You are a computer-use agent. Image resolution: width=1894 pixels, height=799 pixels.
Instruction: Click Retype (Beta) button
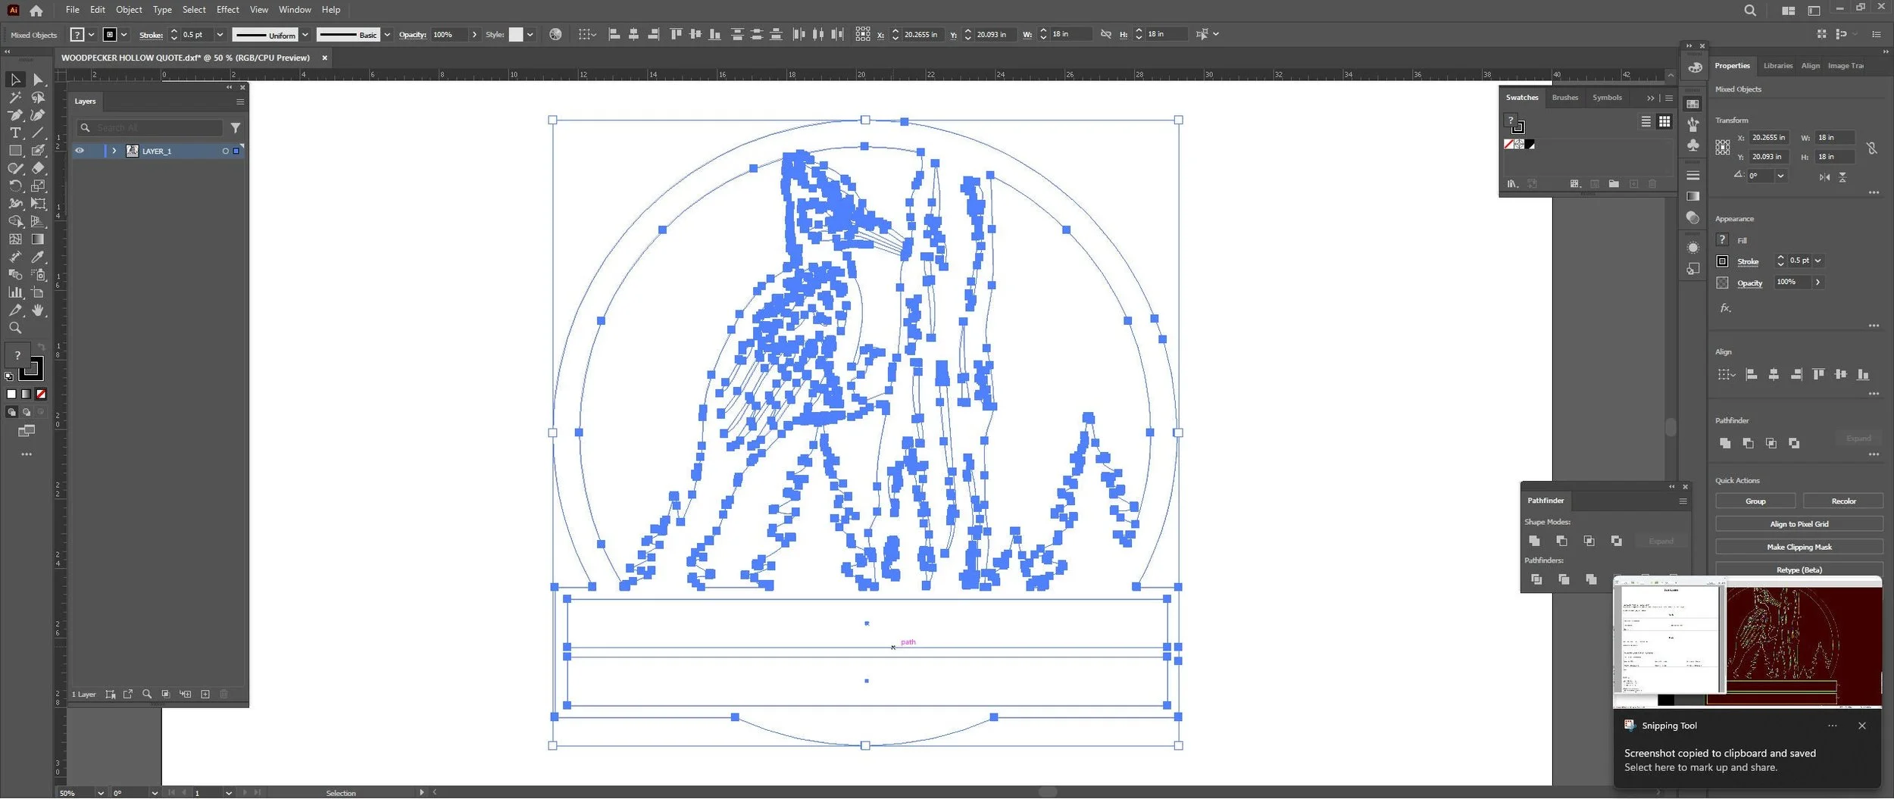(x=1799, y=570)
